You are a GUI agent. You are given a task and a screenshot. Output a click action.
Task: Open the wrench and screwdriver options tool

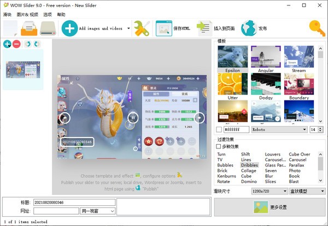click(x=142, y=28)
